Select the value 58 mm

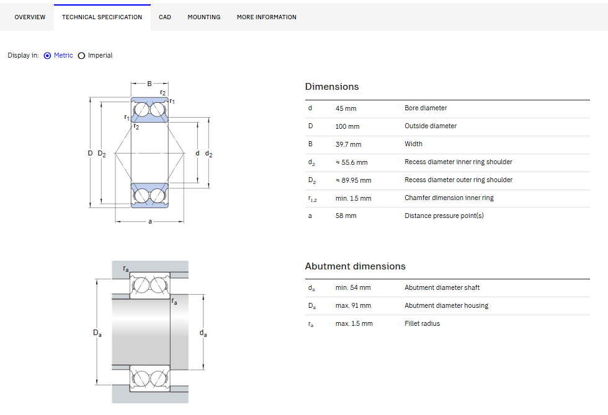click(346, 216)
